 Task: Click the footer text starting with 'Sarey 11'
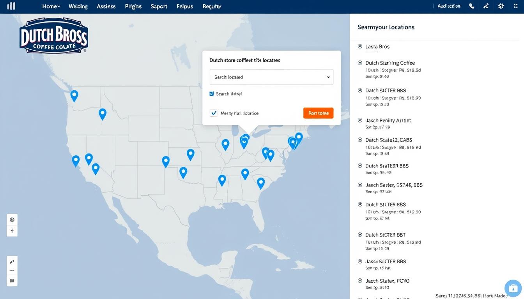pyautogui.click(x=471, y=296)
